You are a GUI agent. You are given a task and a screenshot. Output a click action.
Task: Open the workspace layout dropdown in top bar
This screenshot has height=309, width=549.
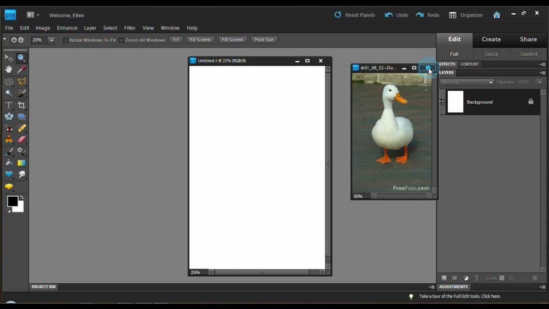[33, 15]
